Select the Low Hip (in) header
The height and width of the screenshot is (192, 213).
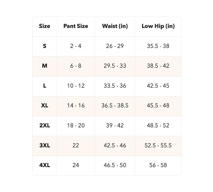click(158, 26)
